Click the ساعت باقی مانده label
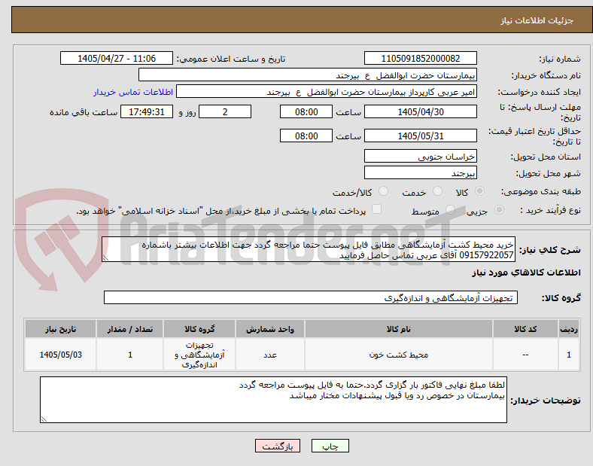The height and width of the screenshot is (466, 593). tap(84, 112)
